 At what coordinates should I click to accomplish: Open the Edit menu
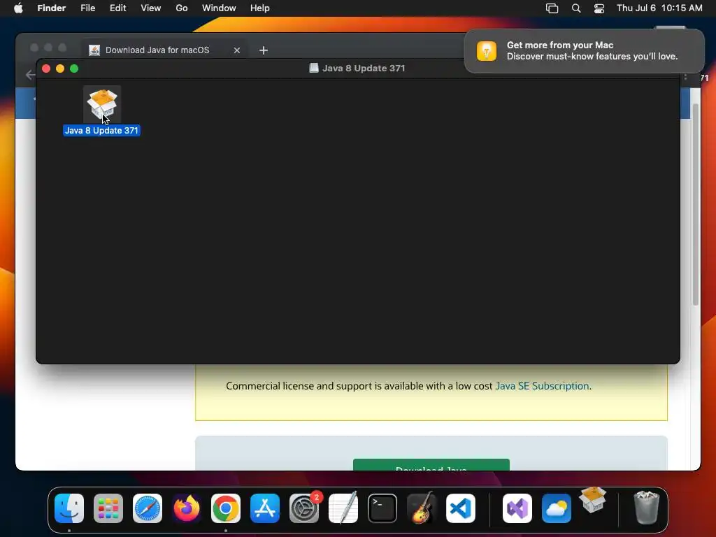[117, 8]
